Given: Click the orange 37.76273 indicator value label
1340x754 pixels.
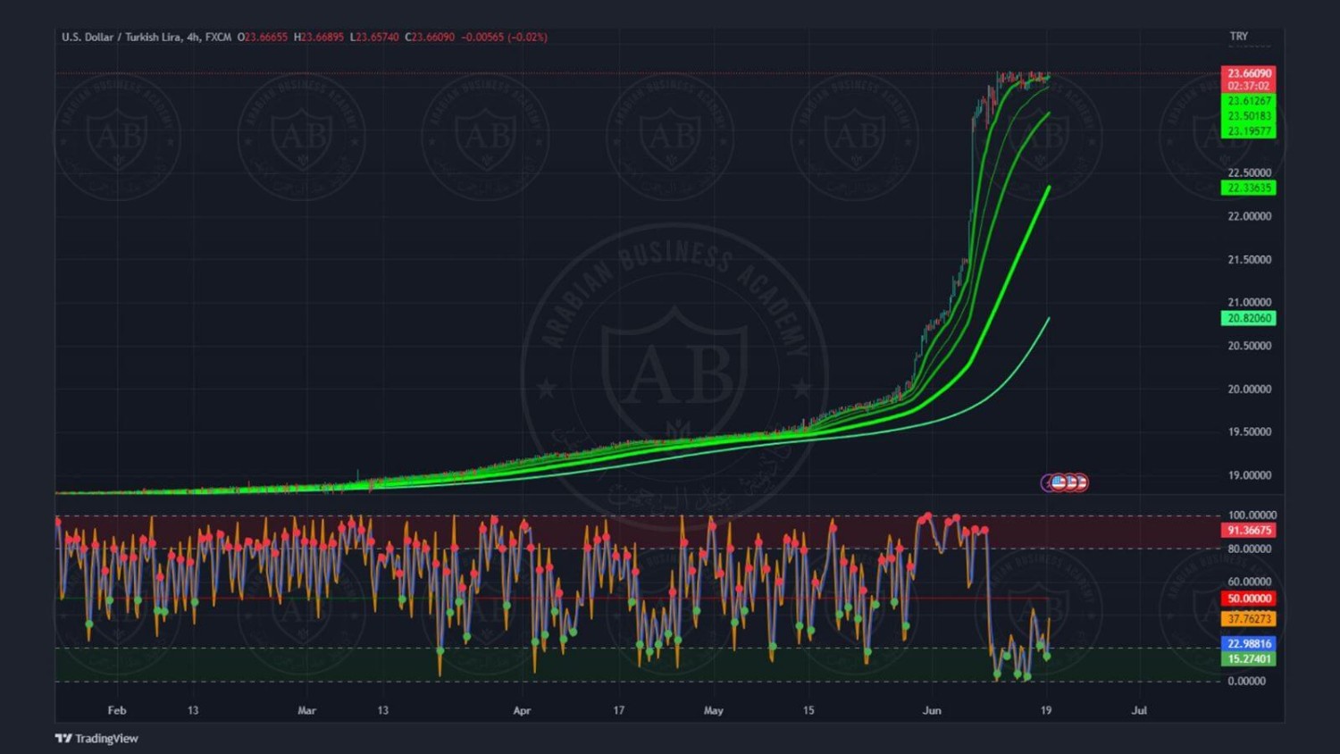Looking at the screenshot, I should tap(1248, 618).
